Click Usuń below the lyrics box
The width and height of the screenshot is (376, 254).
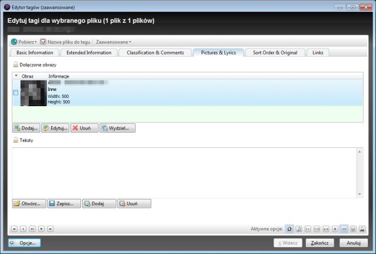[x=133, y=204]
